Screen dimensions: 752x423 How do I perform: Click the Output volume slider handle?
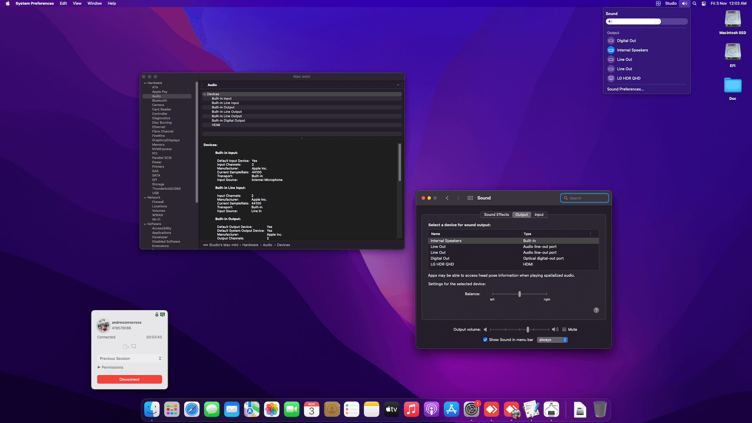(528, 329)
